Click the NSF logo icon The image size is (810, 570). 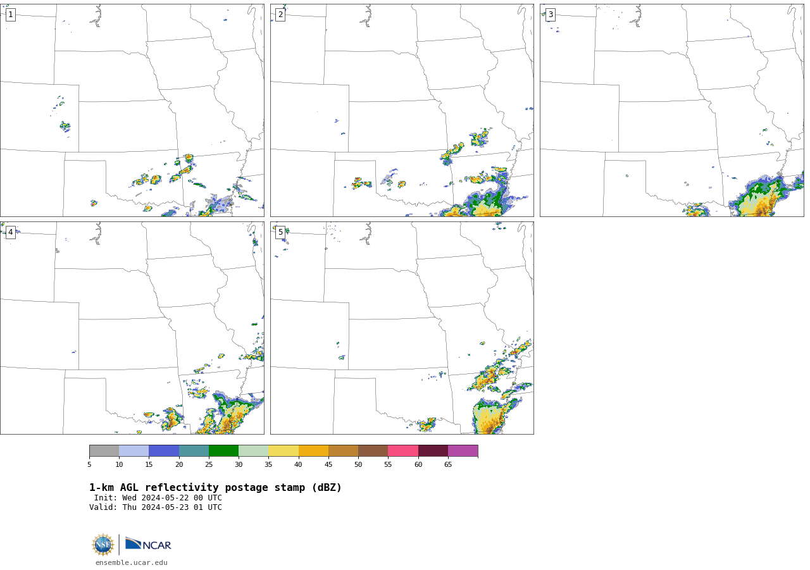103,545
